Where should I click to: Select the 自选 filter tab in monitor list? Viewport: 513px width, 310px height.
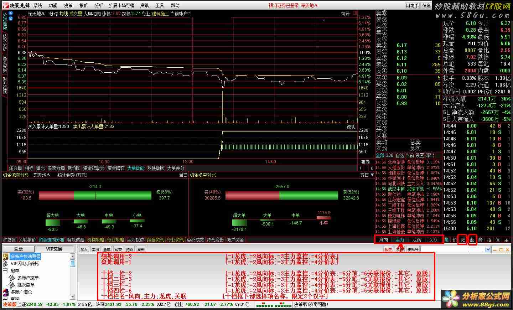pos(400,155)
